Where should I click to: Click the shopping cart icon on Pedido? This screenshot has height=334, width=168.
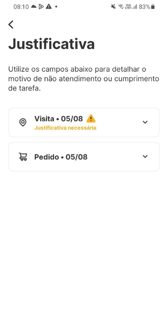pos(23,157)
